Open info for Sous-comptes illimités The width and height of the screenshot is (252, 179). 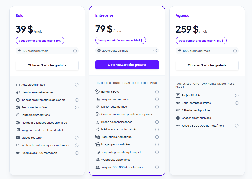coord(237,103)
